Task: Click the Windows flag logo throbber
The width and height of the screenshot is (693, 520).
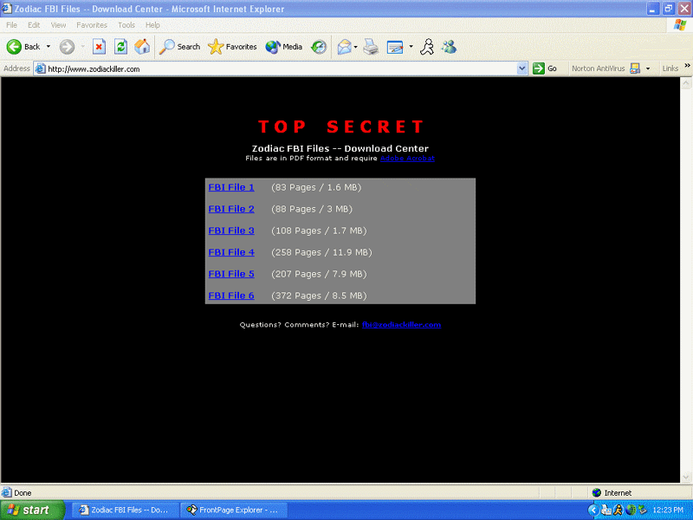Action: click(680, 25)
